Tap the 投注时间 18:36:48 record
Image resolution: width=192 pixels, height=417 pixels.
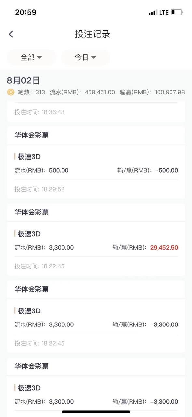pyautogui.click(x=39, y=112)
